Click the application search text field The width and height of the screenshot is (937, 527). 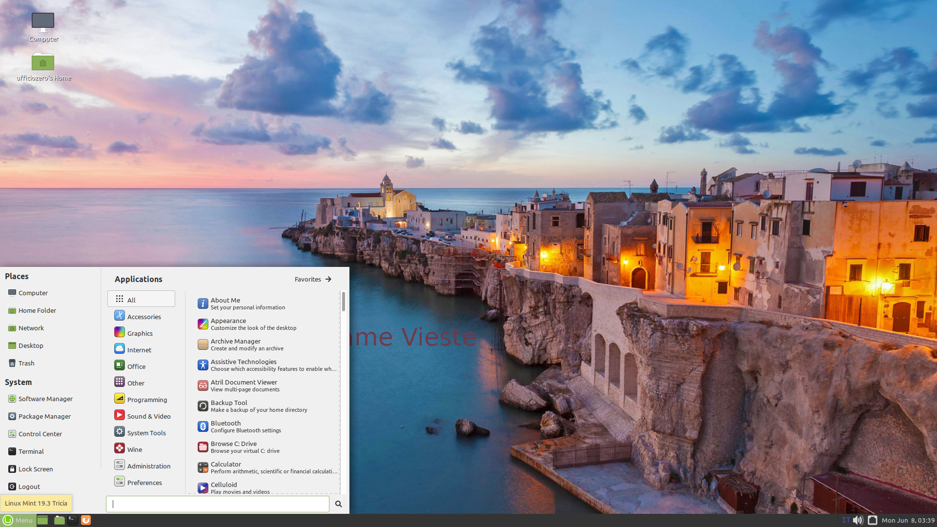point(218,504)
